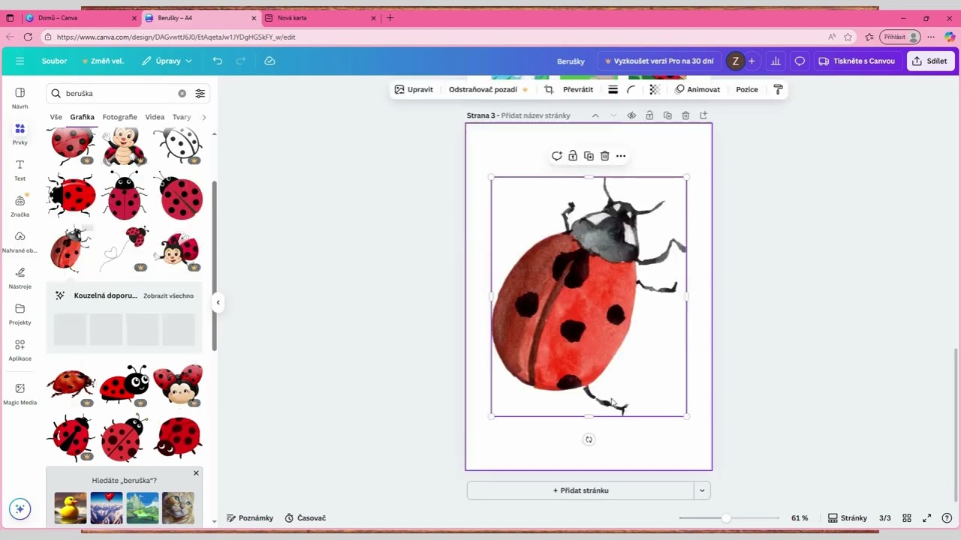Click Sdílet share button
The image size is (961, 540).
pos(929,61)
